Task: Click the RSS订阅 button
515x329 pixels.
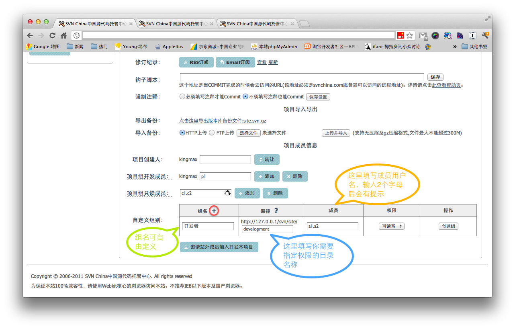Action: pyautogui.click(x=196, y=62)
